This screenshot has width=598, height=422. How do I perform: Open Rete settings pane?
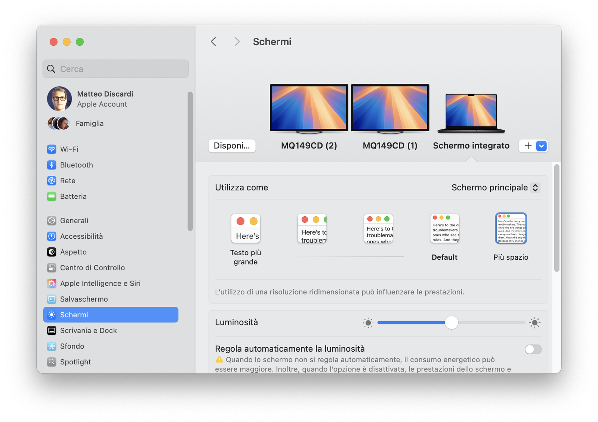click(x=111, y=181)
